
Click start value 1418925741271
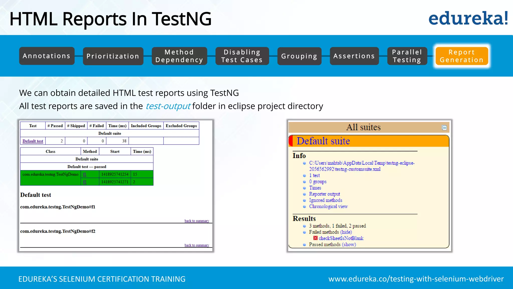[x=115, y=182]
